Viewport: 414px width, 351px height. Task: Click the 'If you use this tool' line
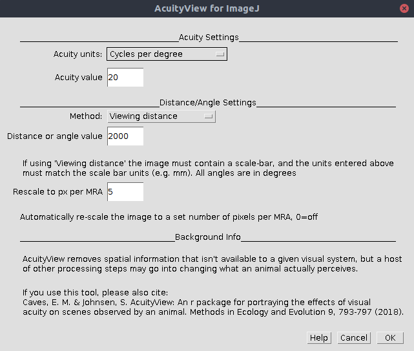coord(95,293)
